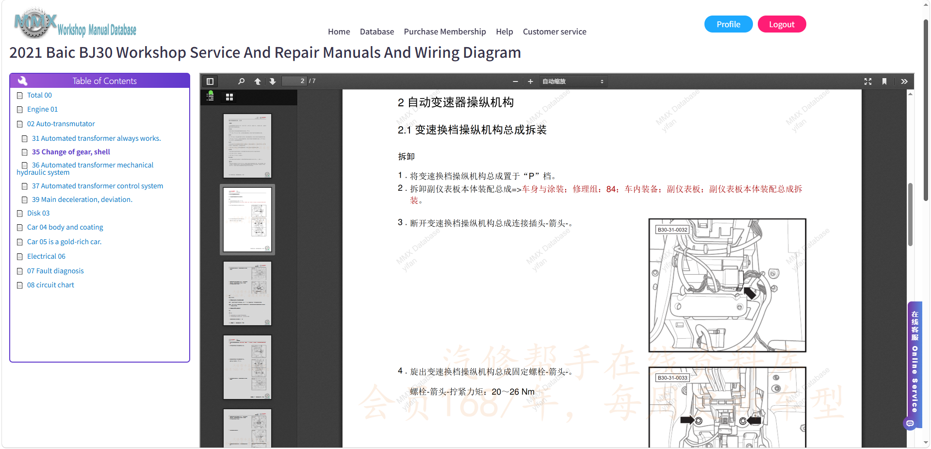Open 36 Automated transformer mechanical hydraulic system
This screenshot has width=931, height=449.
(x=86, y=168)
